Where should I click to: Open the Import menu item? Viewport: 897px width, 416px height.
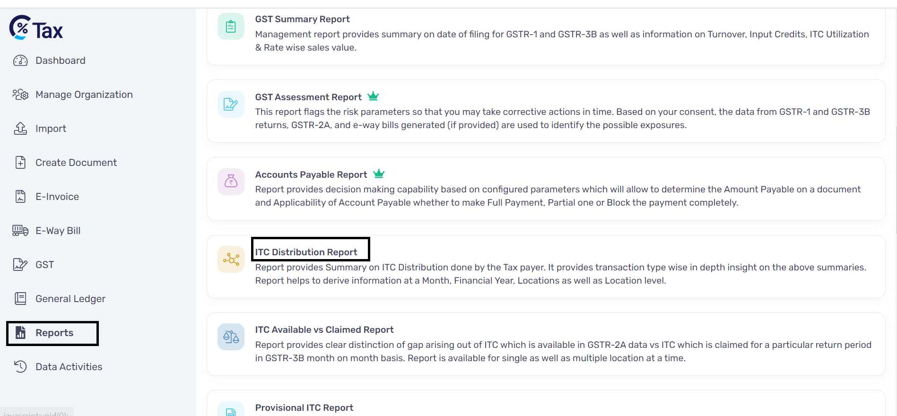[x=51, y=129]
